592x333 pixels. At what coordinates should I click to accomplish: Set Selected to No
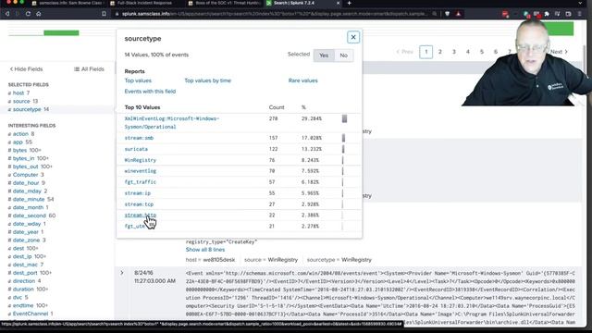[x=343, y=55]
